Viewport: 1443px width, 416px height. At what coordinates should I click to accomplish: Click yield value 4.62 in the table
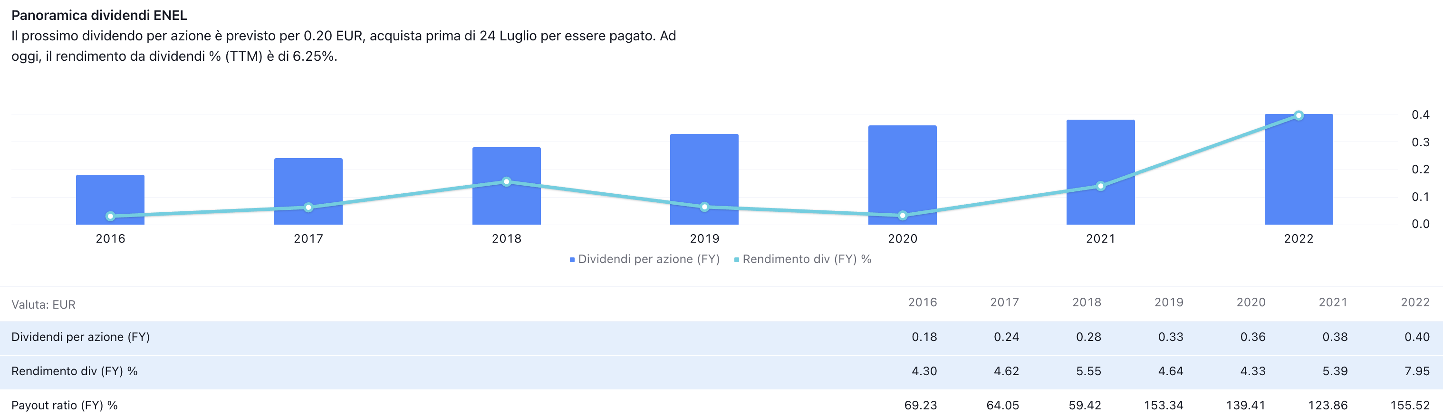point(1006,371)
